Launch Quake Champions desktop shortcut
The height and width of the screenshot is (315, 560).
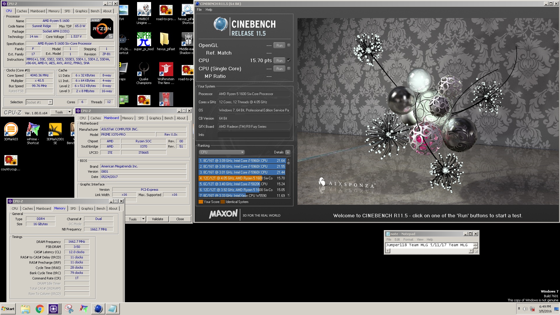[144, 73]
